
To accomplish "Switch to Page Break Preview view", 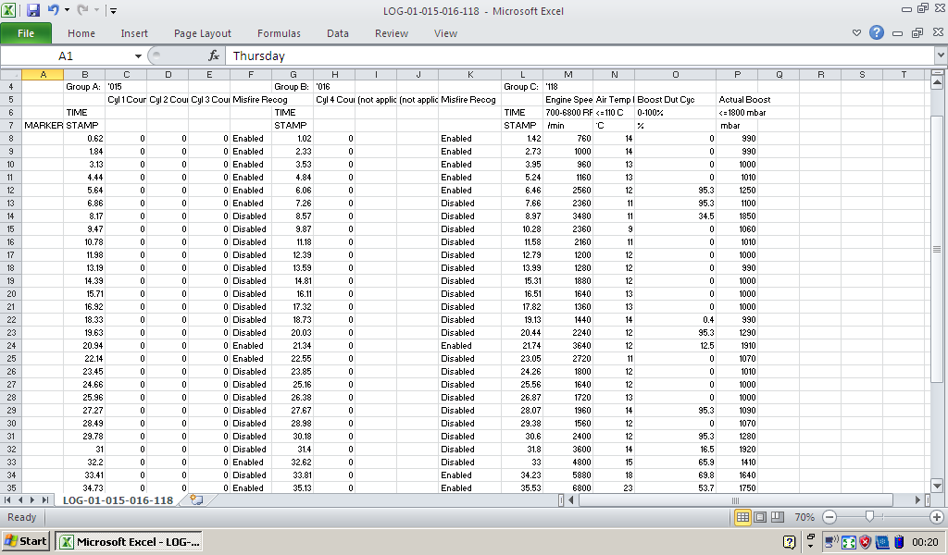I will click(776, 517).
